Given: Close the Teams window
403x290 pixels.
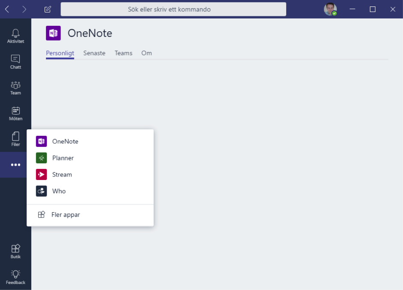Looking at the screenshot, I should click(393, 9).
